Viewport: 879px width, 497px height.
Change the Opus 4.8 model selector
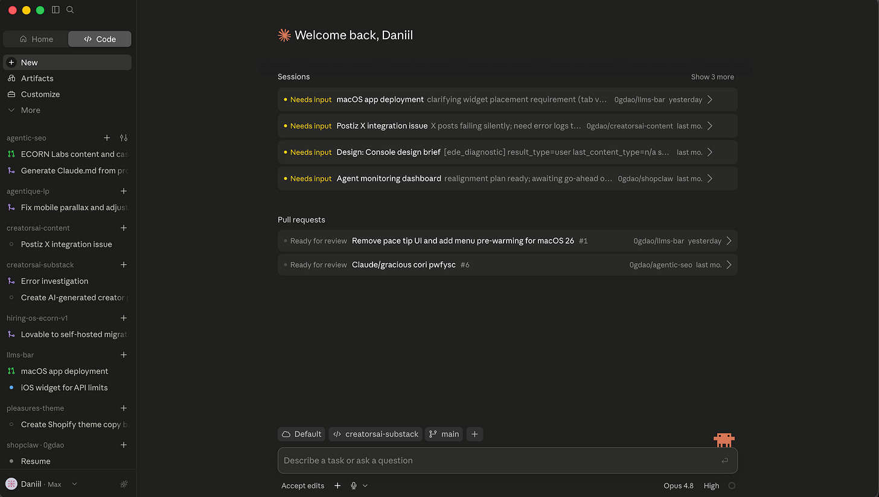(x=679, y=486)
